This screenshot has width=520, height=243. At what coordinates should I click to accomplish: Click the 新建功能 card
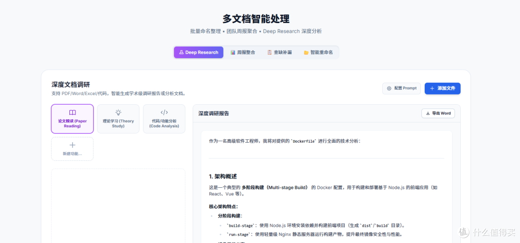[72, 149]
